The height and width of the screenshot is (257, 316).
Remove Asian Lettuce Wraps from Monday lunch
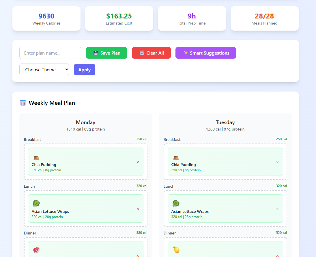(138, 209)
